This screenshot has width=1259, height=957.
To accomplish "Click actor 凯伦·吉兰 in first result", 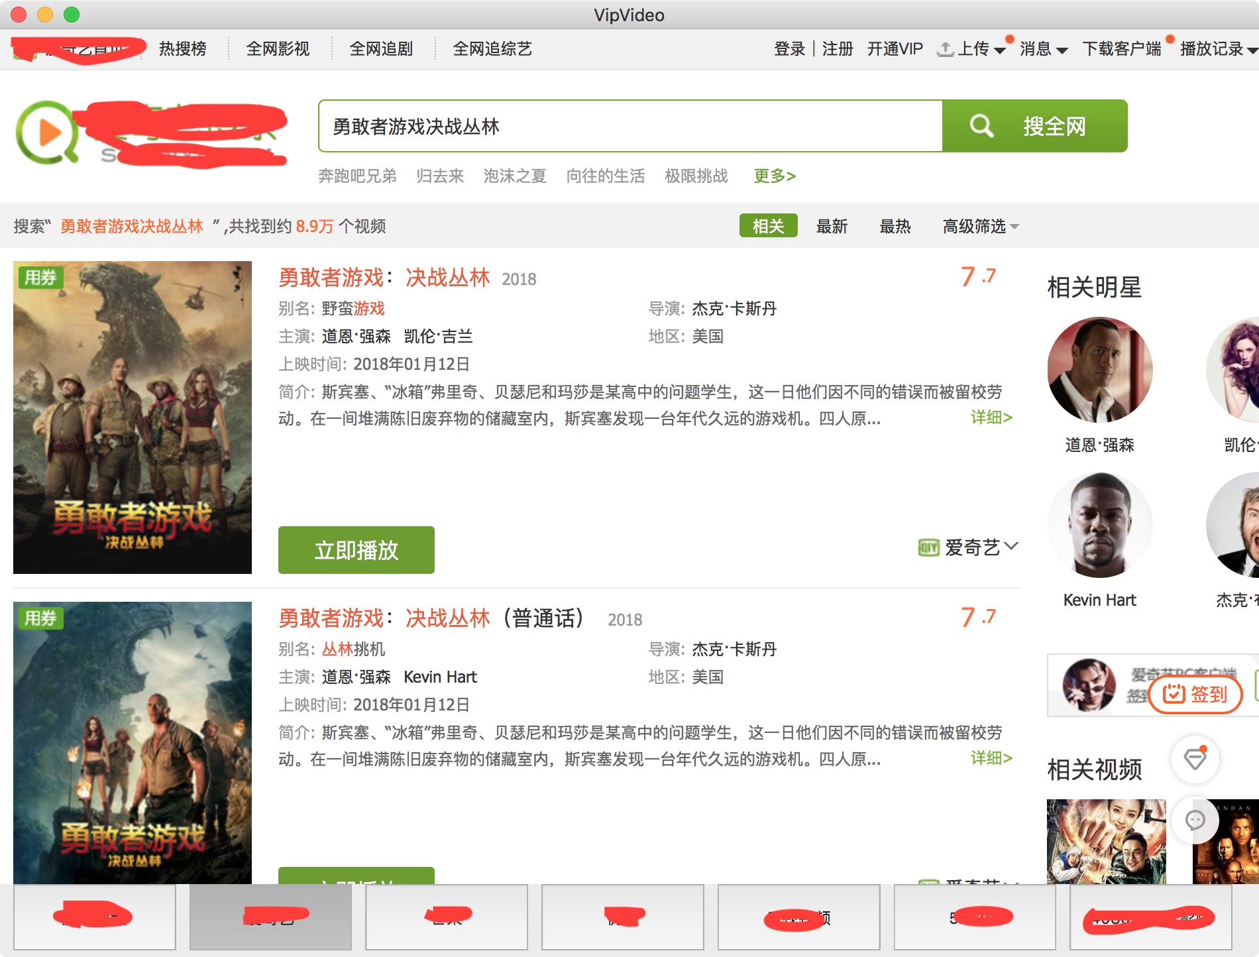I will click(438, 337).
